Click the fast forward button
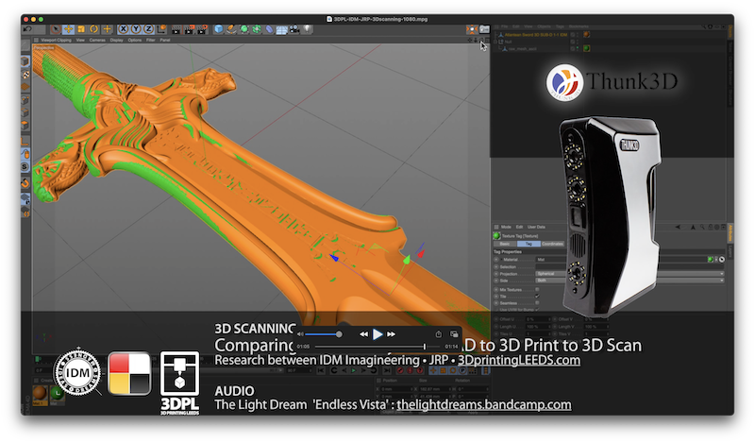755x443 pixels. [x=392, y=333]
